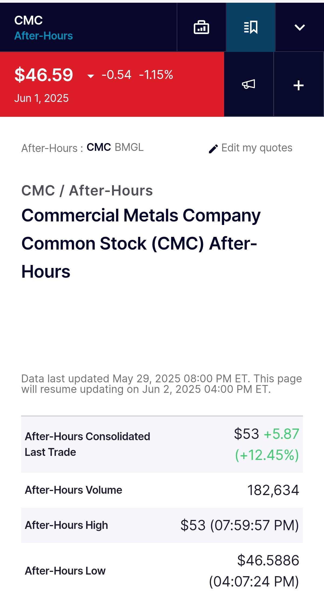Click the watchlist bookmark list icon
Viewport: 324px width, 597px height.
pyautogui.click(x=251, y=27)
